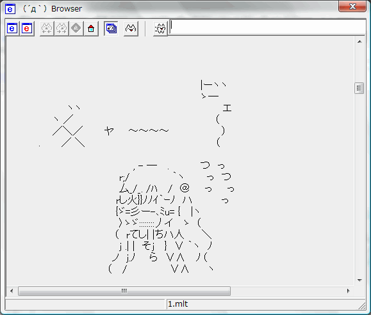
Task: Click the vertical scrollbar thumb
Action: pyautogui.click(x=359, y=88)
